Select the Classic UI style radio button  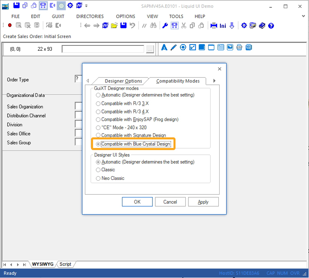pyautogui.click(x=98, y=170)
